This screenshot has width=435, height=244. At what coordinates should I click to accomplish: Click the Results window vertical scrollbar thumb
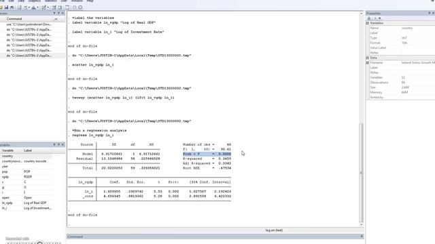click(x=361, y=173)
